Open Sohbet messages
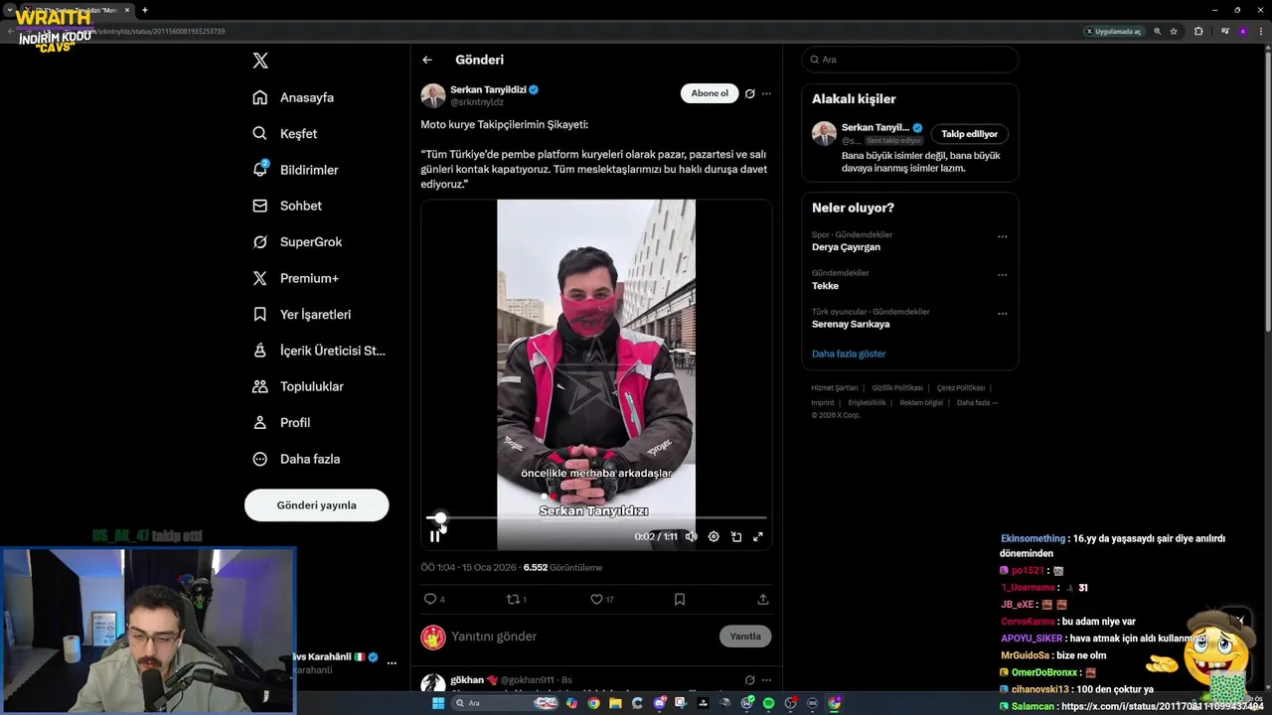Image resolution: width=1272 pixels, height=715 pixels. tap(287, 206)
